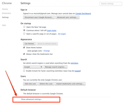
Task: Focus the Search settings field
Action: point(111,4)
